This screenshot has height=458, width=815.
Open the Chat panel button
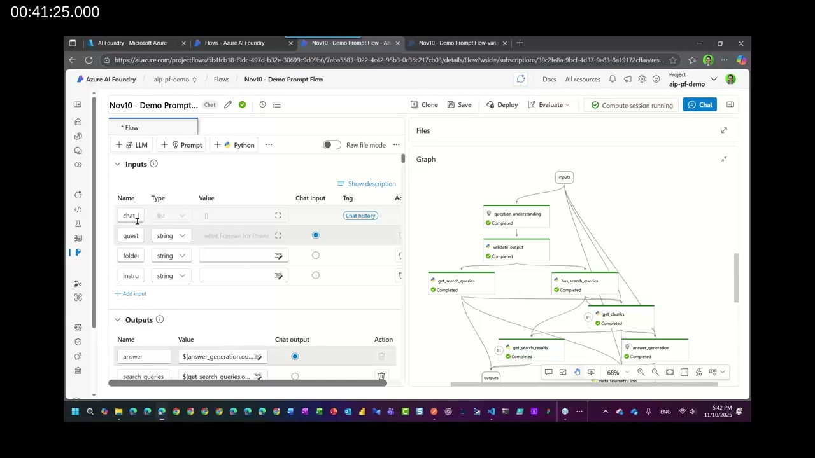point(699,104)
